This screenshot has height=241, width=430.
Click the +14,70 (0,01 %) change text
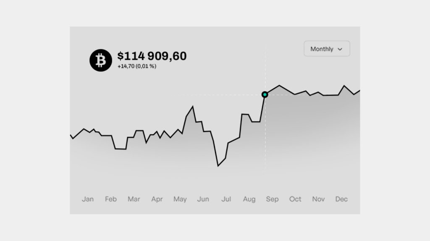point(137,66)
